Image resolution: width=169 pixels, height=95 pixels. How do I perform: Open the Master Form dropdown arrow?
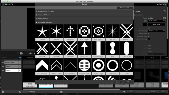tap(20, 62)
